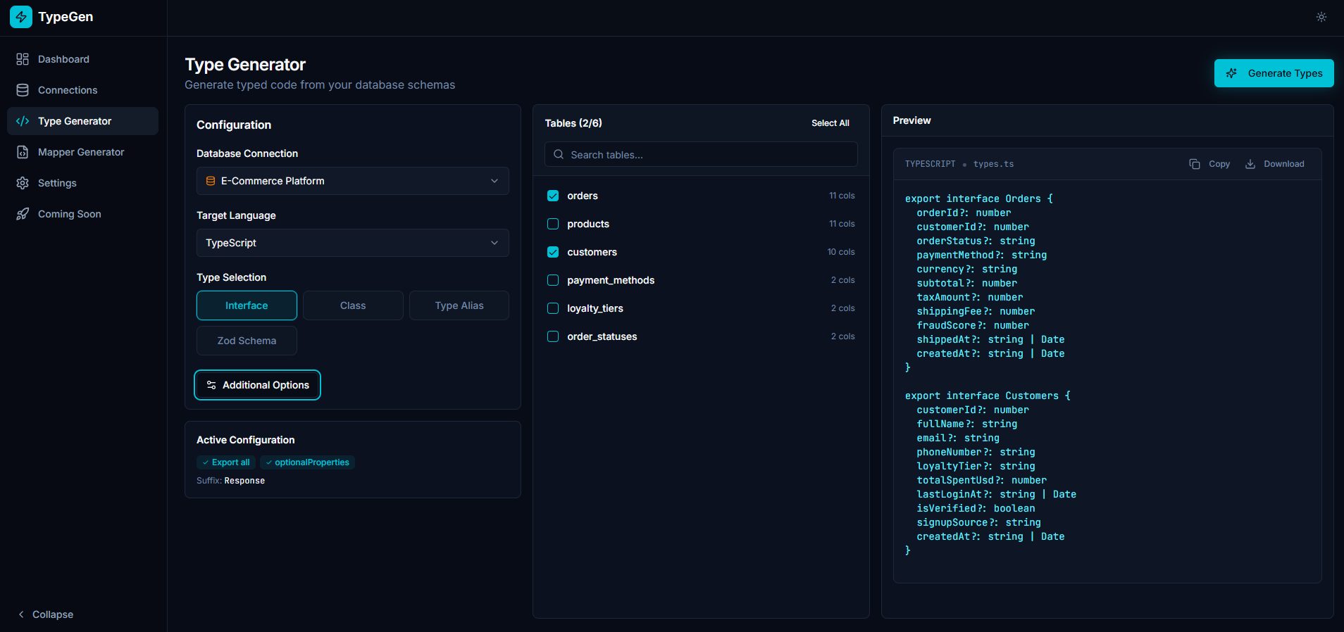1344x632 pixels.
Task: Select Interface type option
Action: (247, 305)
